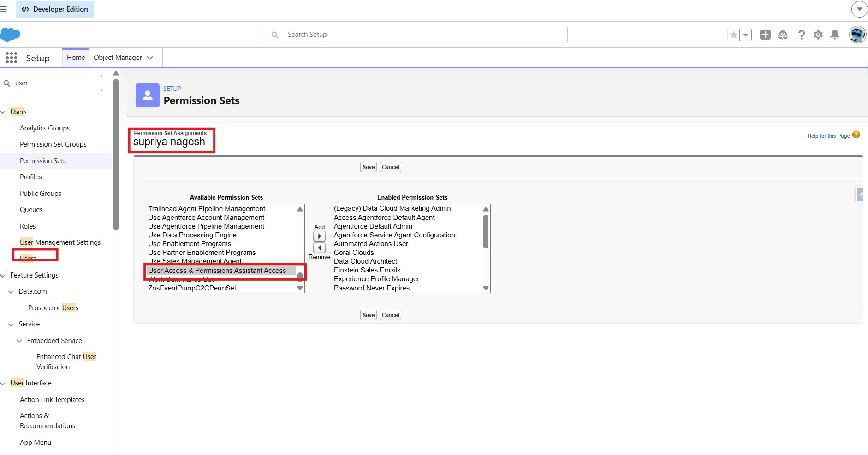Open User Management Settings
This screenshot has height=455, width=868.
[x=60, y=242]
